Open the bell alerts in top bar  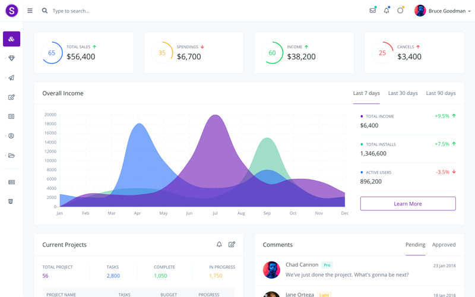point(386,11)
